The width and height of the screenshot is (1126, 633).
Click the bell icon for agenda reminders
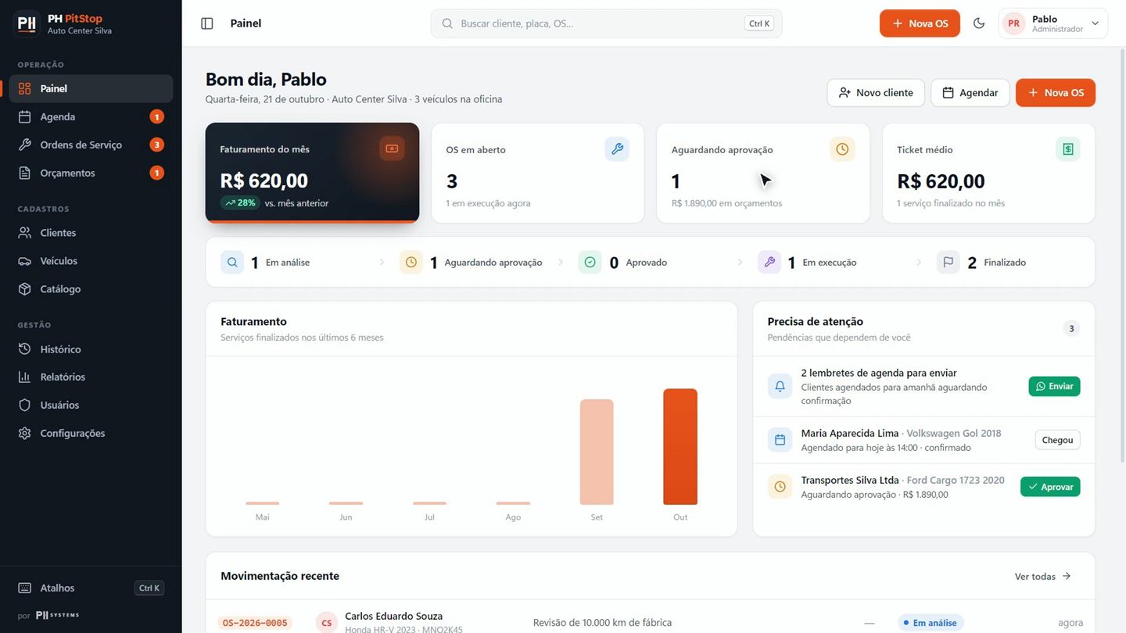[x=780, y=386]
